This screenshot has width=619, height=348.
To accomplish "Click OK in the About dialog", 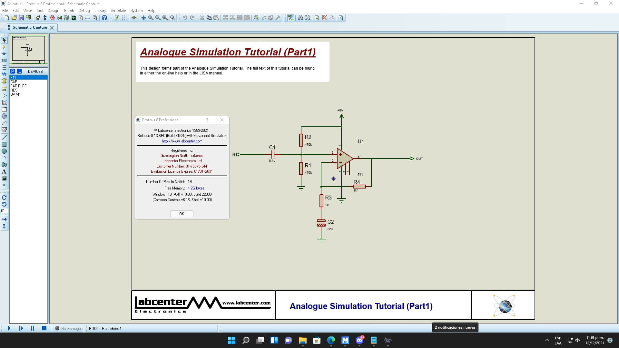I will 182,214.
